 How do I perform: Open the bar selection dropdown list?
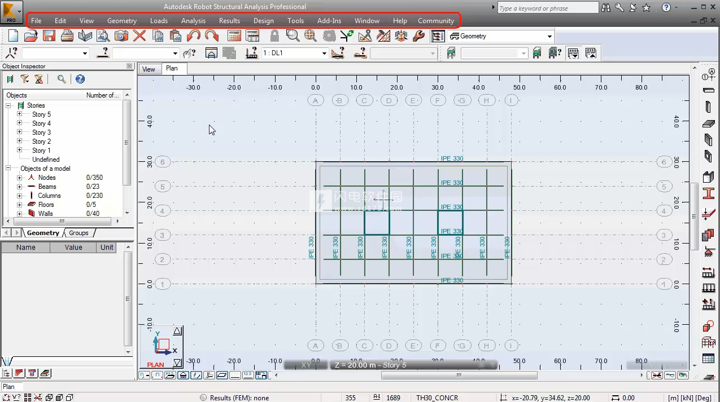(175, 53)
